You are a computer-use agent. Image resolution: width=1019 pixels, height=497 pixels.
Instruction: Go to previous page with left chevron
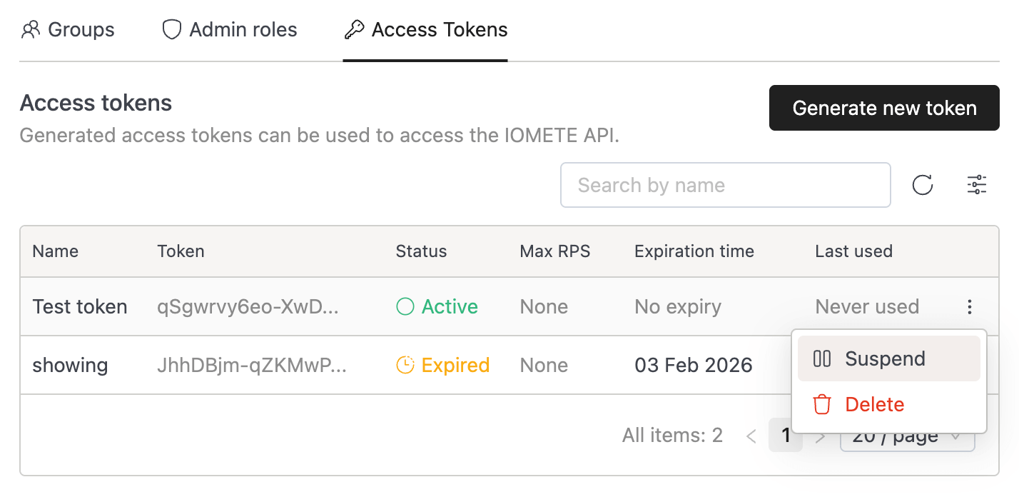(x=751, y=436)
